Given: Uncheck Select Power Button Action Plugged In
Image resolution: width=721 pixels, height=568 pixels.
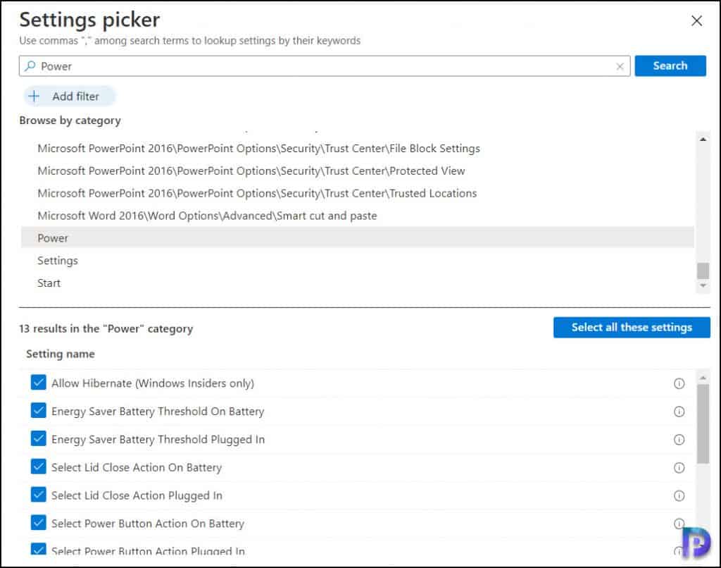Looking at the screenshot, I should tap(39, 549).
